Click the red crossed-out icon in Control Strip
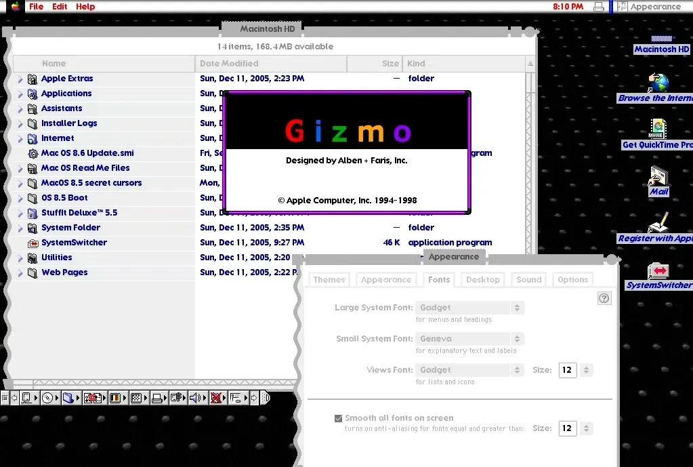 point(215,398)
